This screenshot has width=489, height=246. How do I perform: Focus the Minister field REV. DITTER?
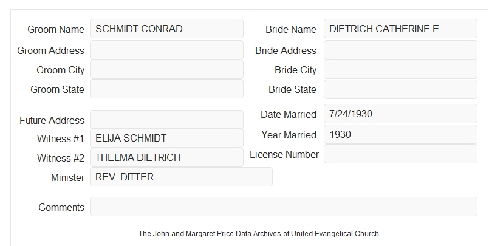click(x=181, y=177)
